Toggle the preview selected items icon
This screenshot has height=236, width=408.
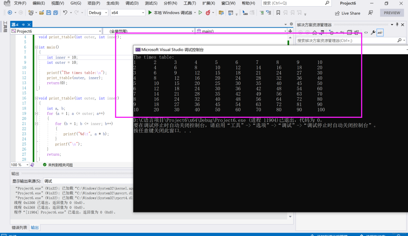pyautogui.click(x=380, y=33)
